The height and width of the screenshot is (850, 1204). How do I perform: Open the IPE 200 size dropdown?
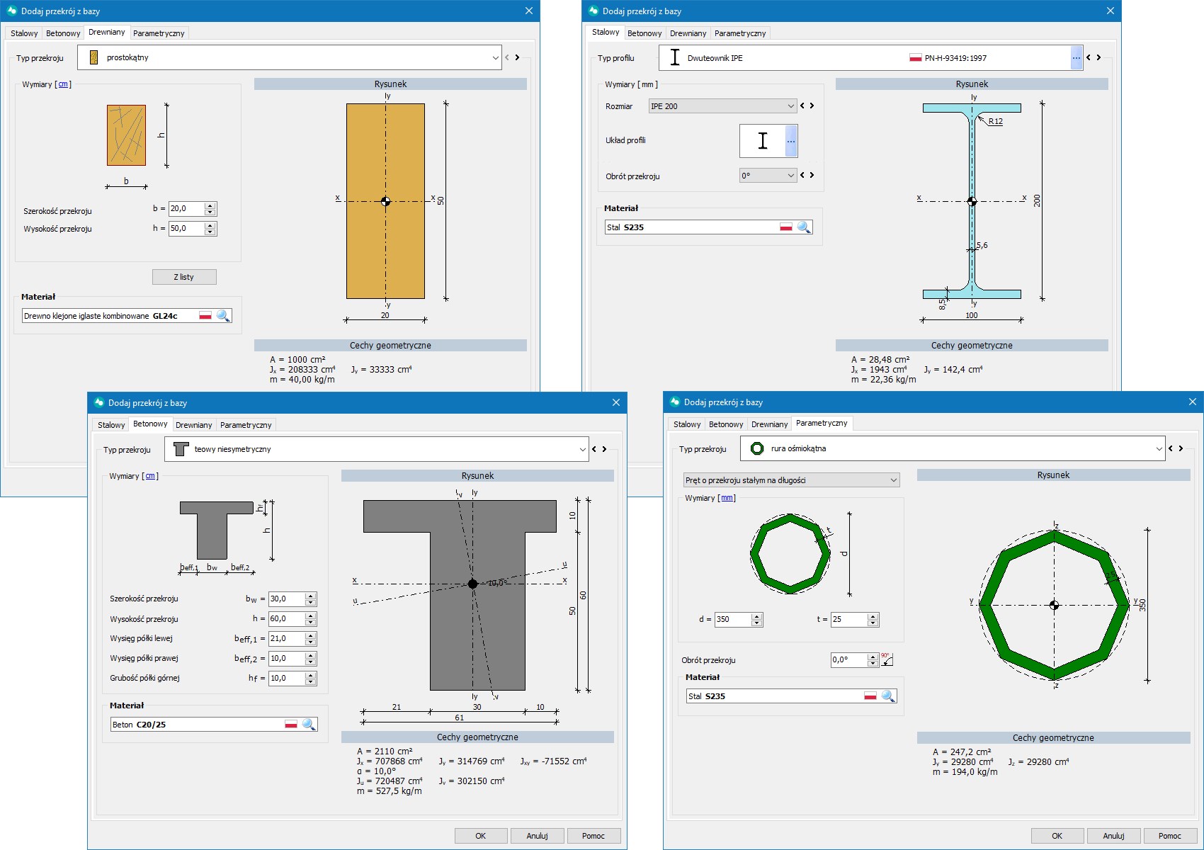[790, 106]
